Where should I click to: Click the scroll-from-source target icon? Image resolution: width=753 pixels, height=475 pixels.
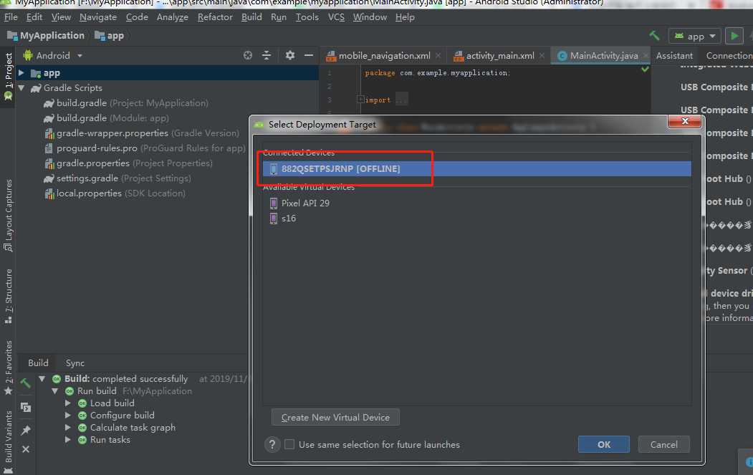click(x=248, y=55)
